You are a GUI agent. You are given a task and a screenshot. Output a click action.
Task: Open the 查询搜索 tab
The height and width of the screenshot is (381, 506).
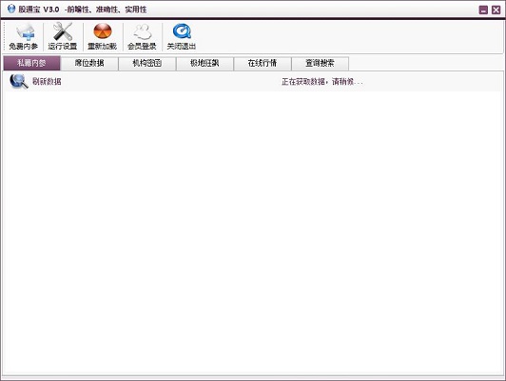(320, 63)
